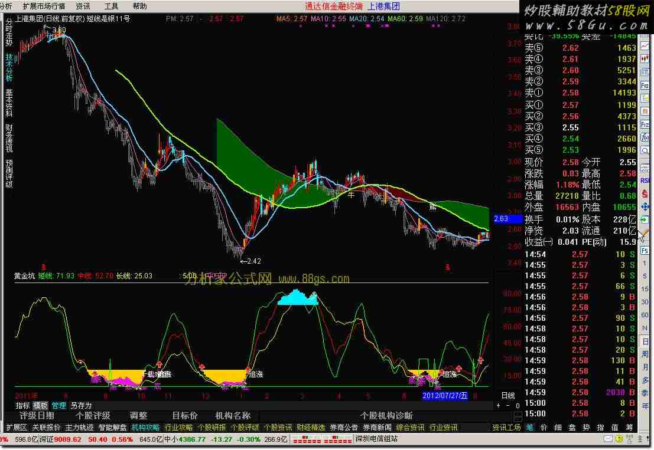Click the red S dollar icon
This screenshot has height=450, width=654.
[645, 193]
